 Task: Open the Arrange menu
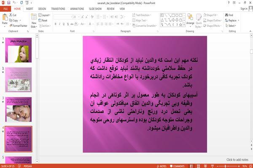pos(190,21)
